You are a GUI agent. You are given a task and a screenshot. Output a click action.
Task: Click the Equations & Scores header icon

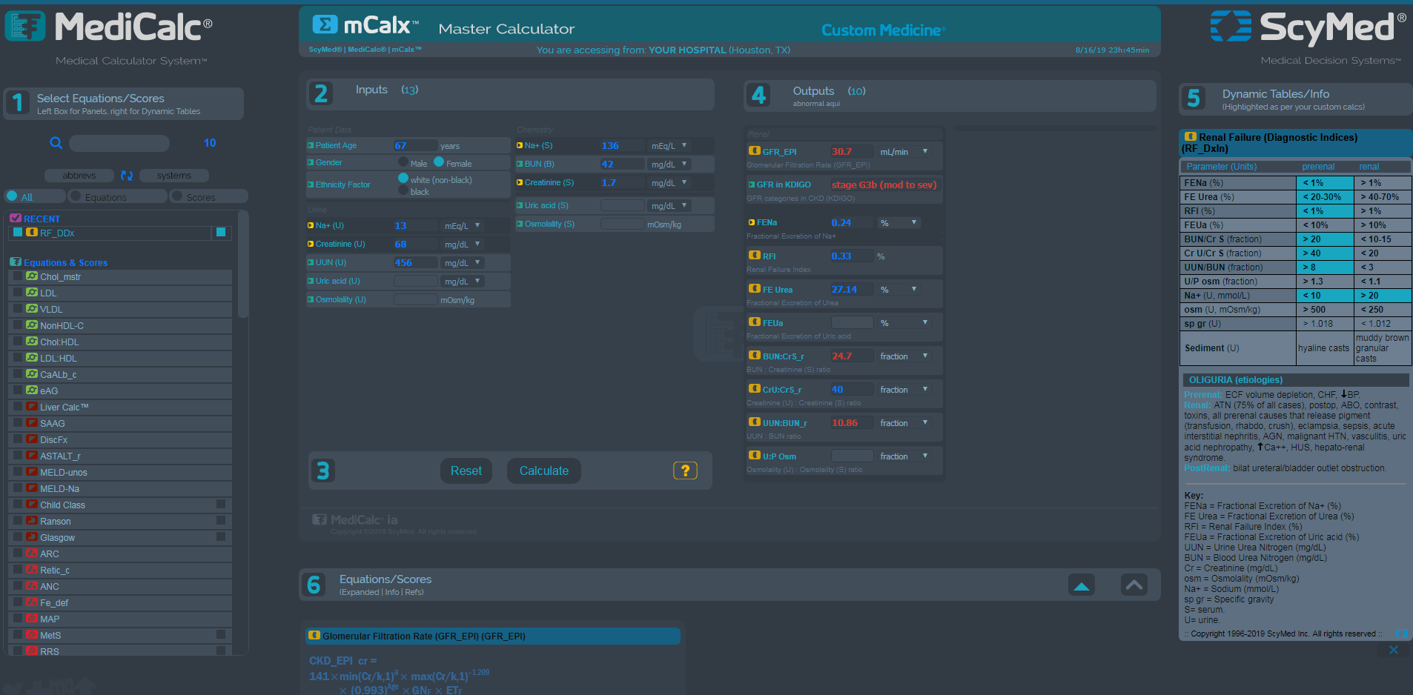[x=16, y=262]
